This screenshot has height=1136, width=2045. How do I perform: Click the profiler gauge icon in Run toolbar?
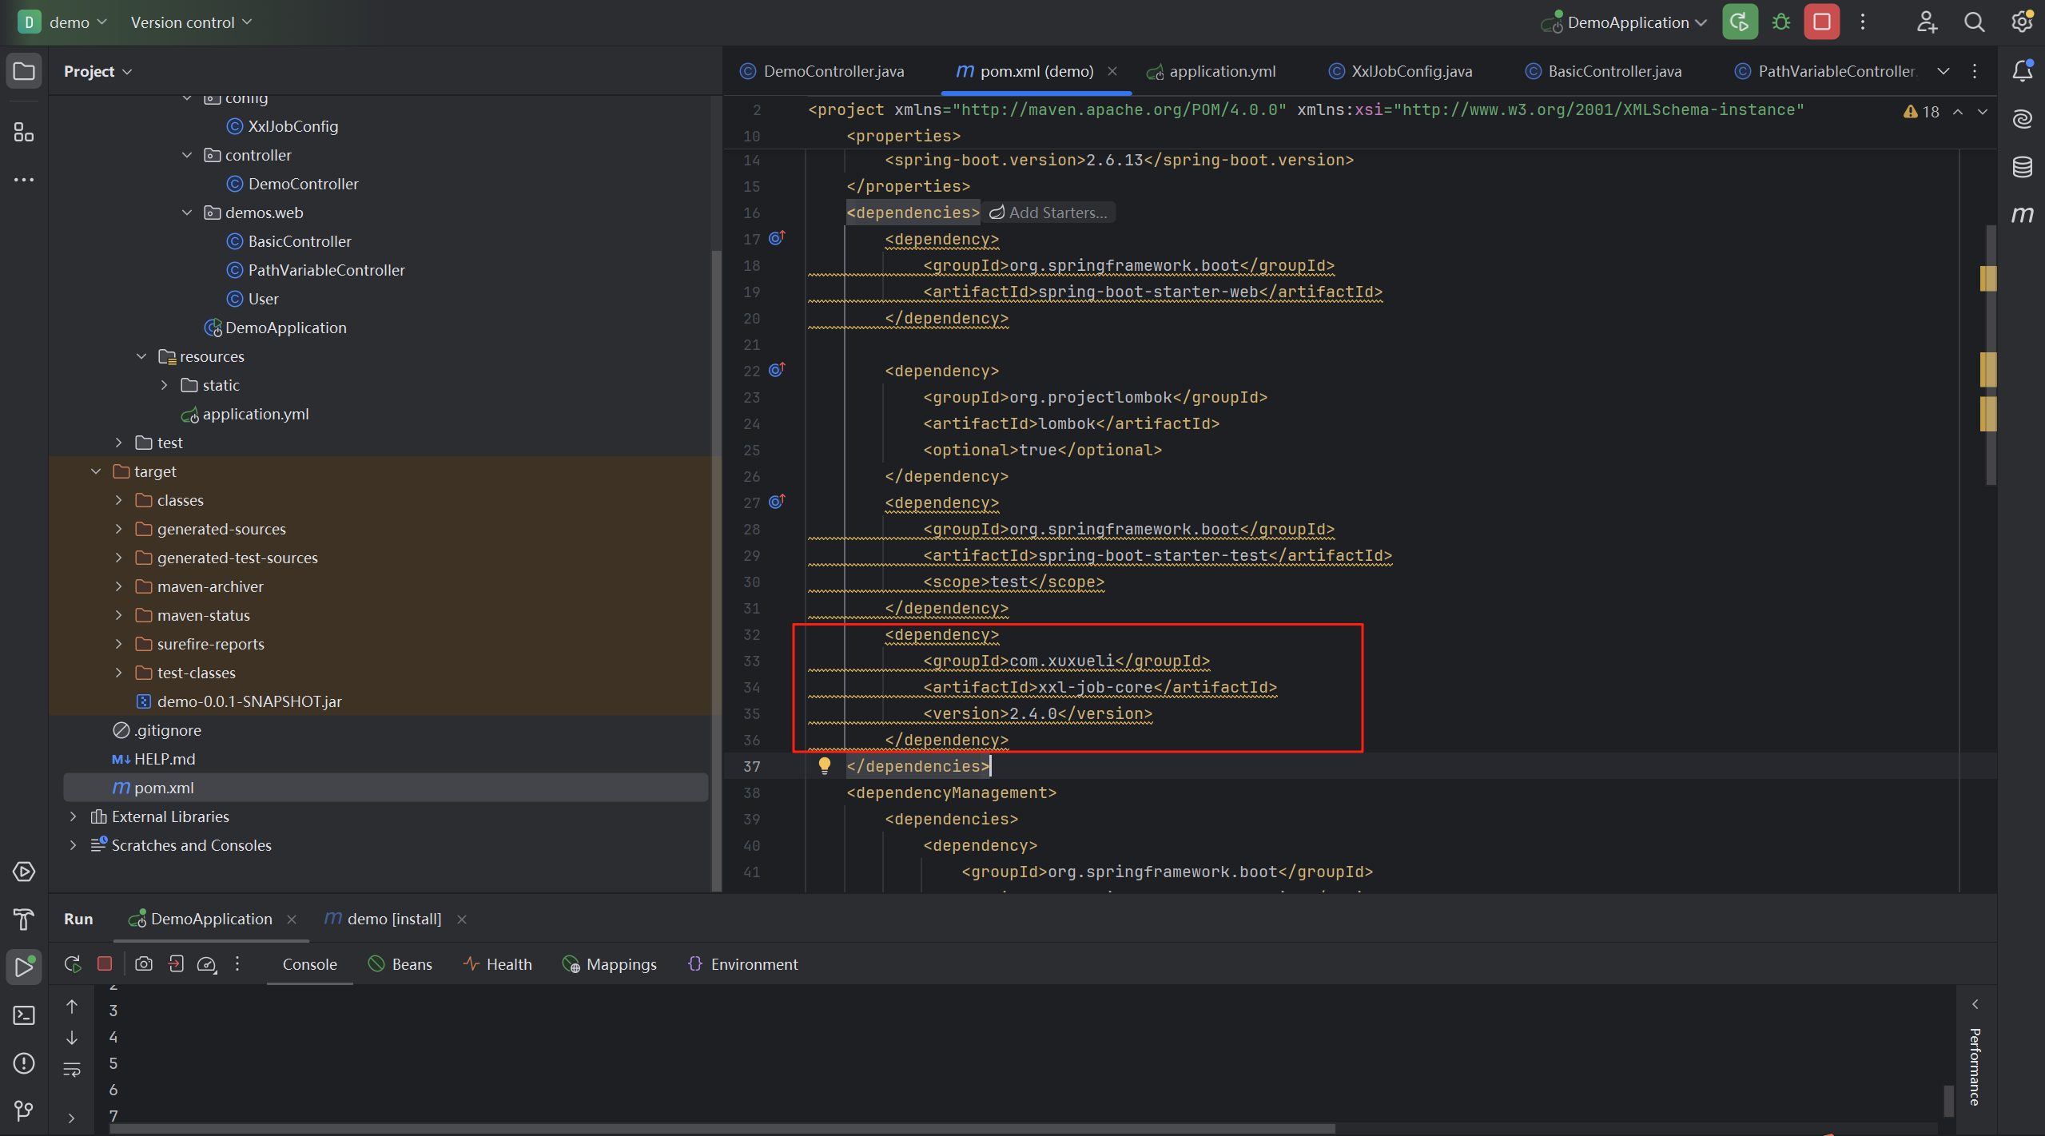207,964
